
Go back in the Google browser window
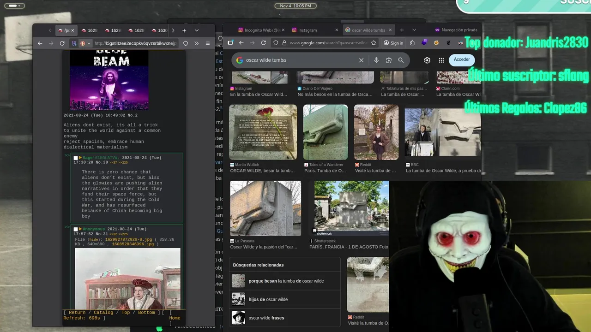tap(241, 43)
